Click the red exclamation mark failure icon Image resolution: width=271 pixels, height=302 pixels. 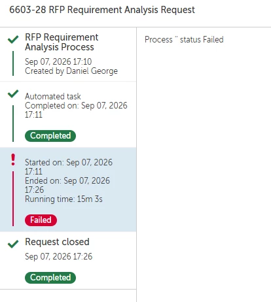point(13,159)
